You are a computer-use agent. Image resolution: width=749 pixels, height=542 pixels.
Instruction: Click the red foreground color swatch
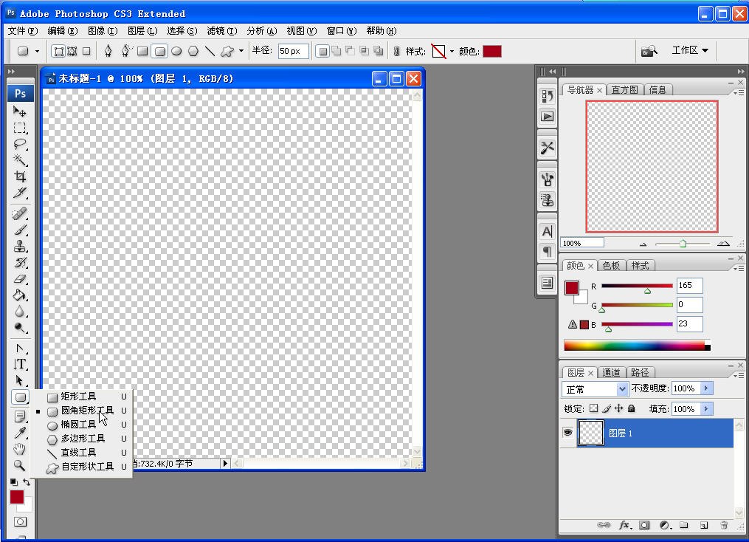coord(16,497)
